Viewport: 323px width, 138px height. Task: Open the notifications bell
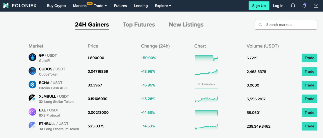(x=304, y=6)
